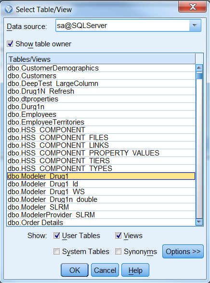Disable the User Tables checkbox
Screen dimensions: 210x283
point(56,236)
